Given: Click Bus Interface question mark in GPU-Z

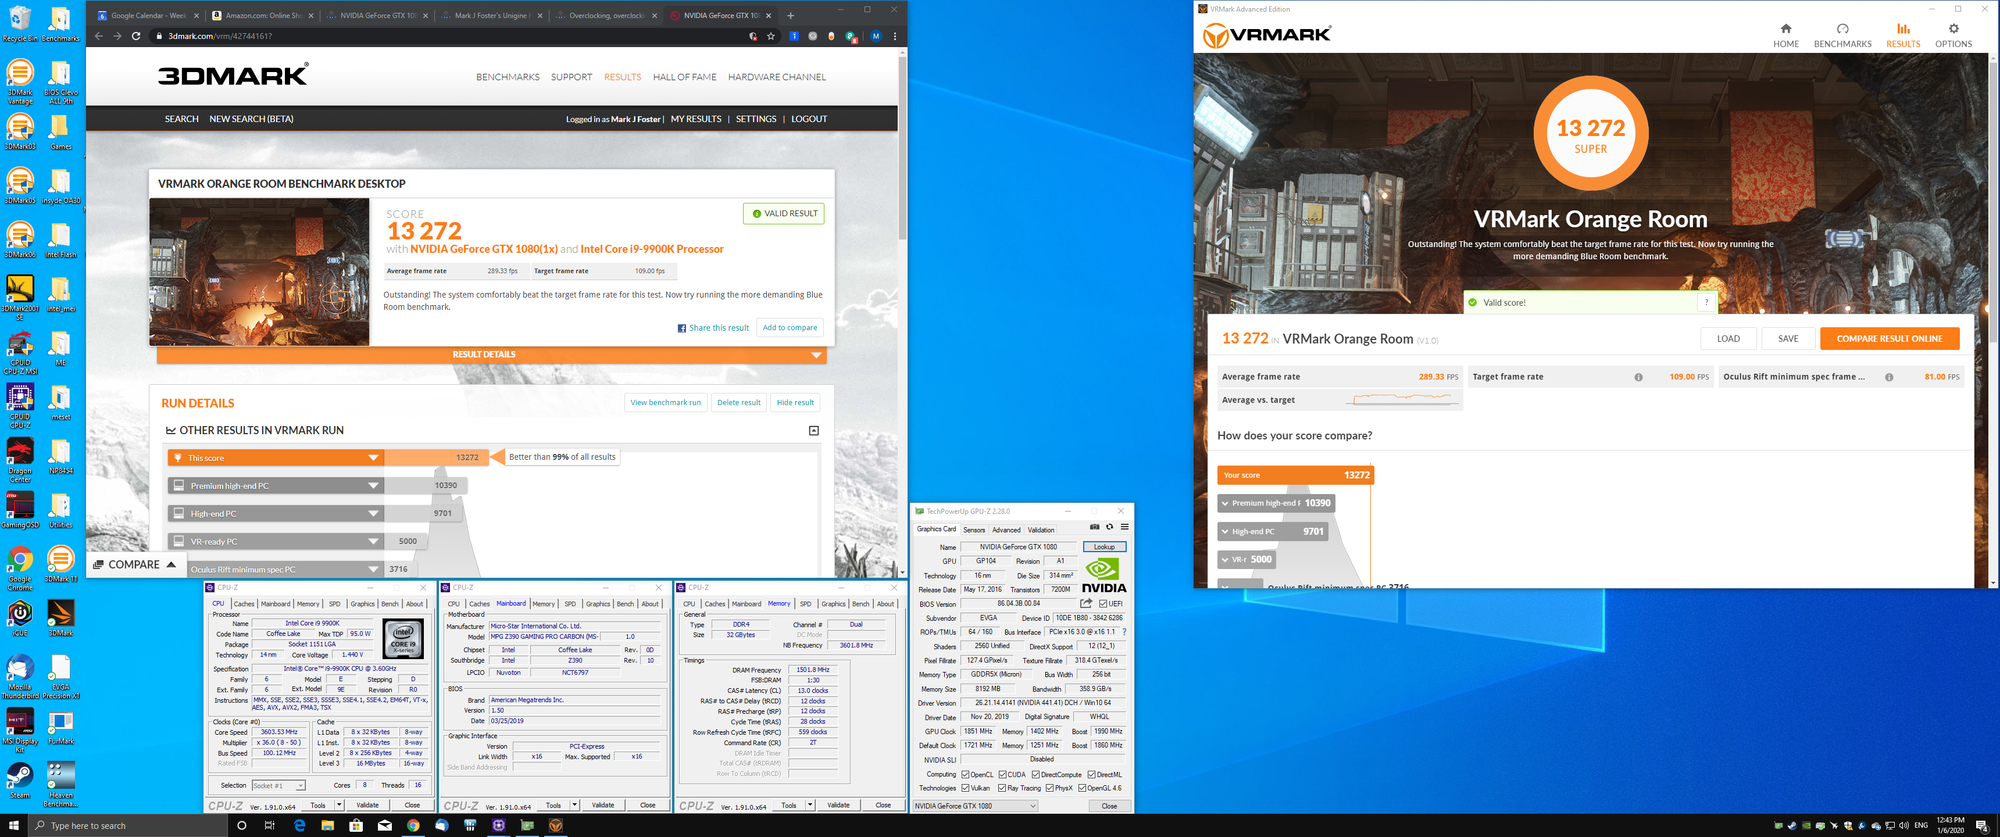Looking at the screenshot, I should 1123,632.
